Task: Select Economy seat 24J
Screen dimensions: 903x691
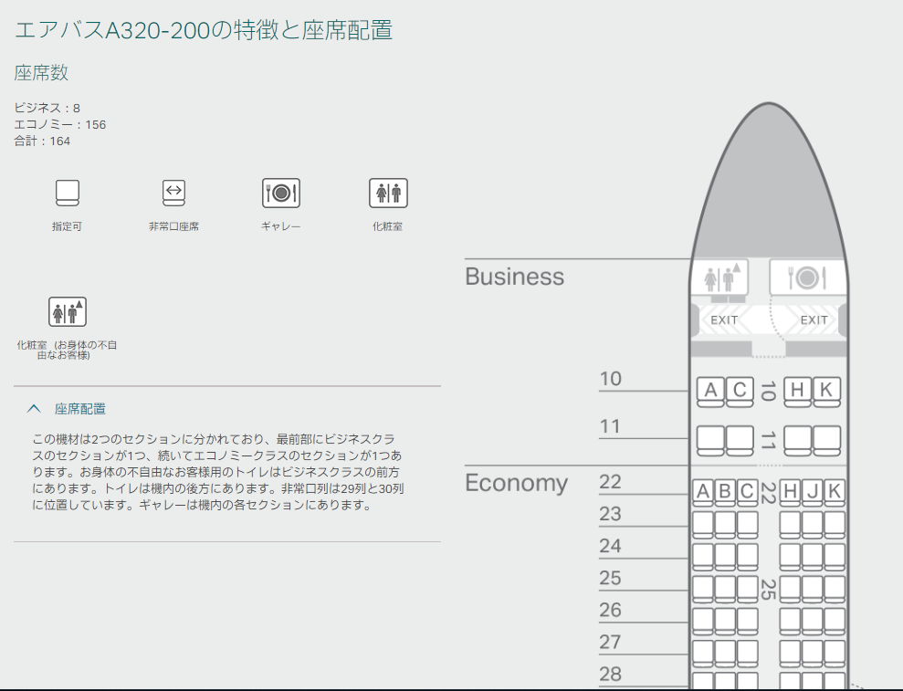Action: click(813, 557)
